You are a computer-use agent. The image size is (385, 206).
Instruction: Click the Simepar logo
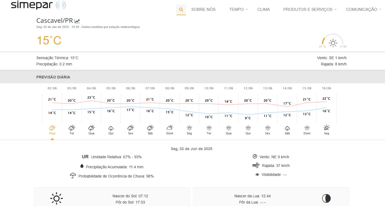point(38,5)
